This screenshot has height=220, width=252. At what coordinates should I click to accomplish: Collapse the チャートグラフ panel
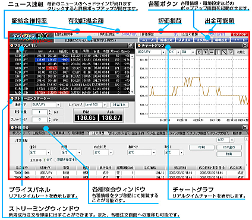245,46
